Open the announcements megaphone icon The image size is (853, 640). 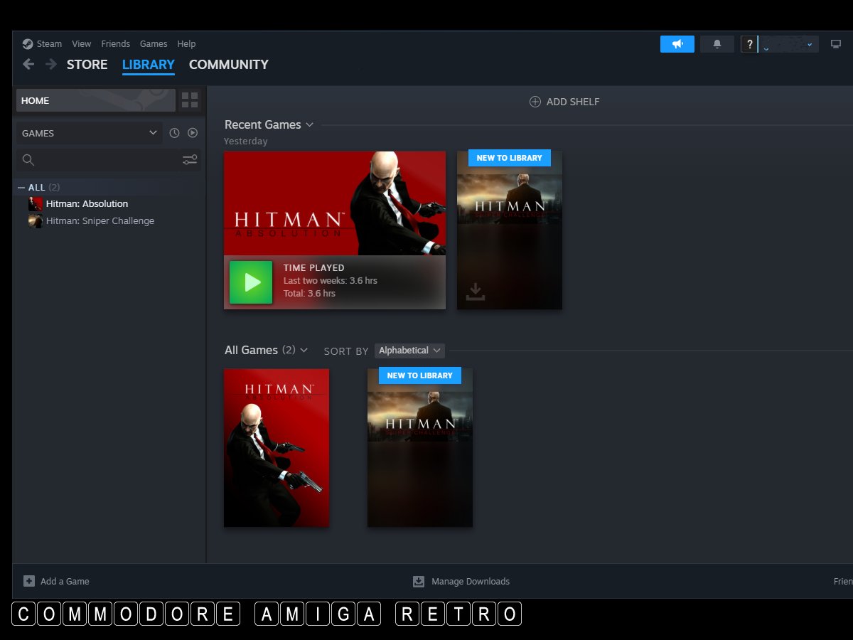[677, 44]
